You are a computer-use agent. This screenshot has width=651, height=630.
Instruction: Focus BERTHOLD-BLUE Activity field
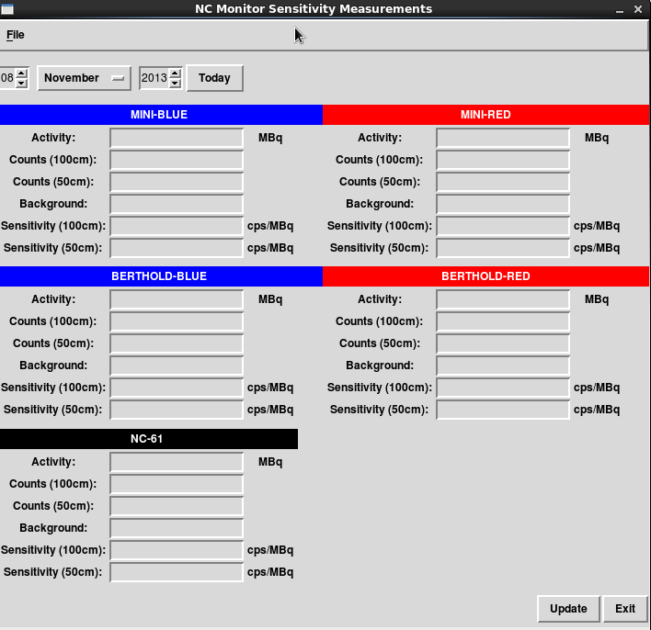[x=177, y=299]
